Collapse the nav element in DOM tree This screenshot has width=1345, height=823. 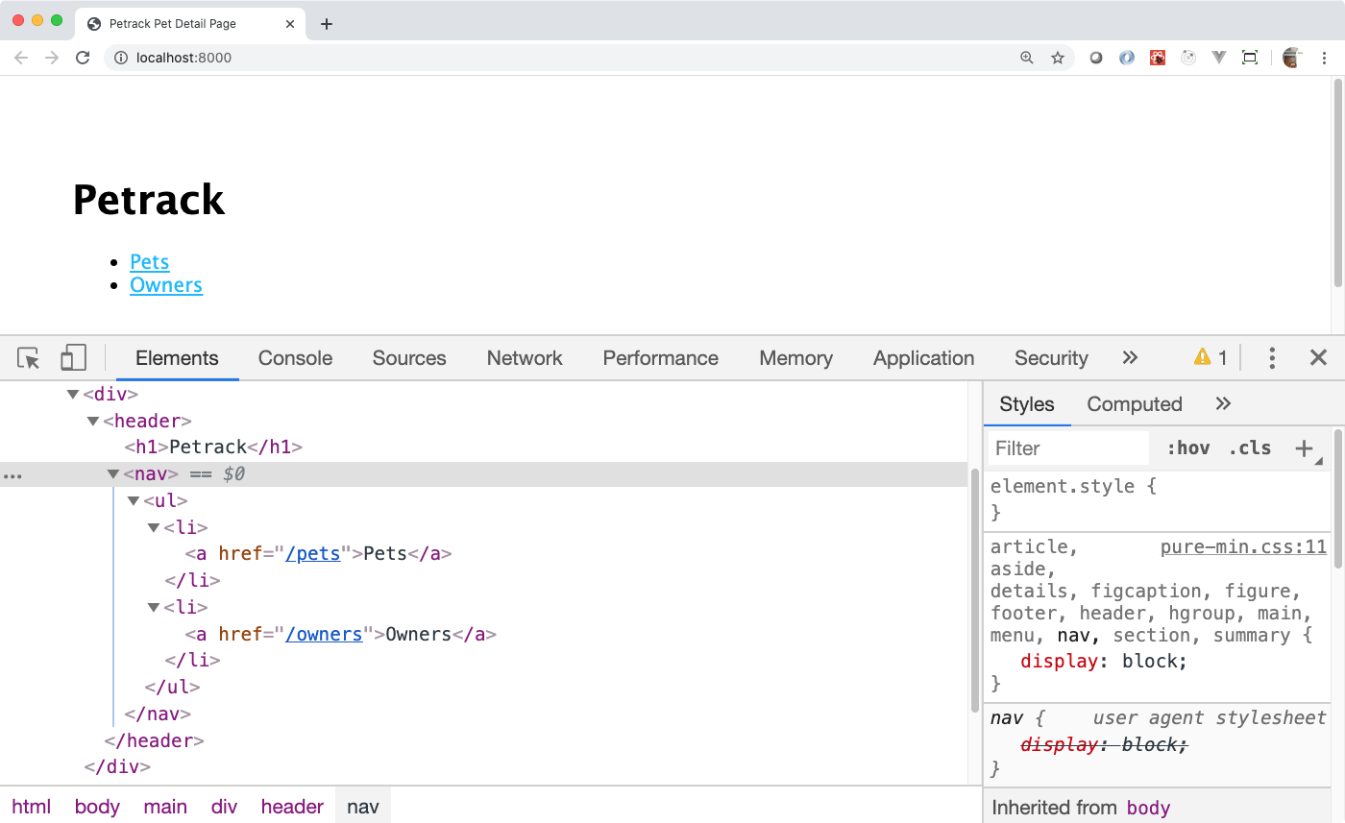click(113, 473)
